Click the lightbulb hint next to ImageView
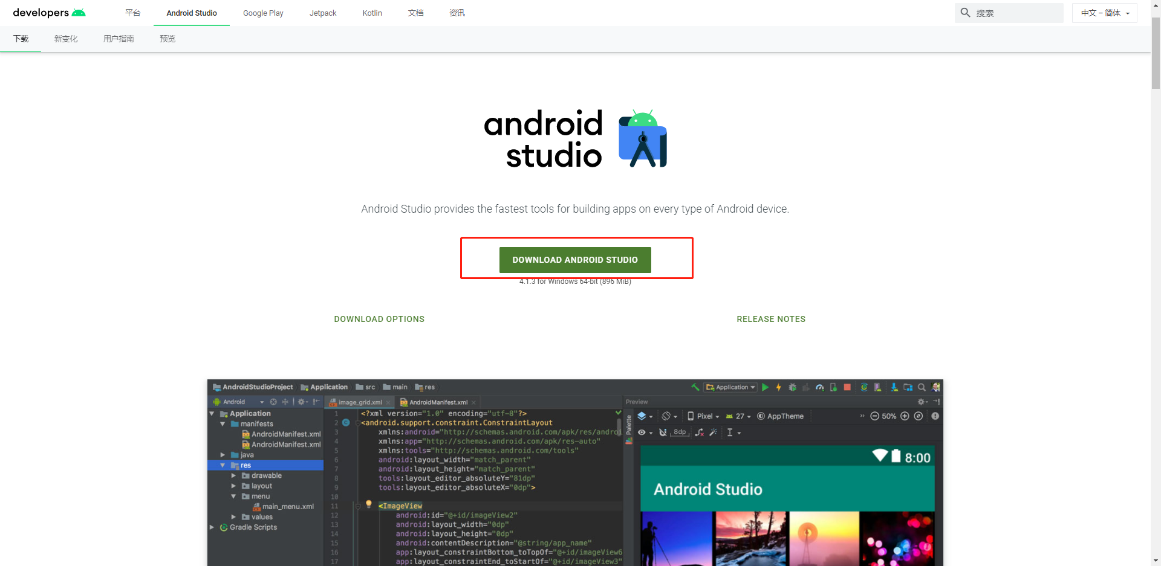The height and width of the screenshot is (566, 1161). [368, 504]
